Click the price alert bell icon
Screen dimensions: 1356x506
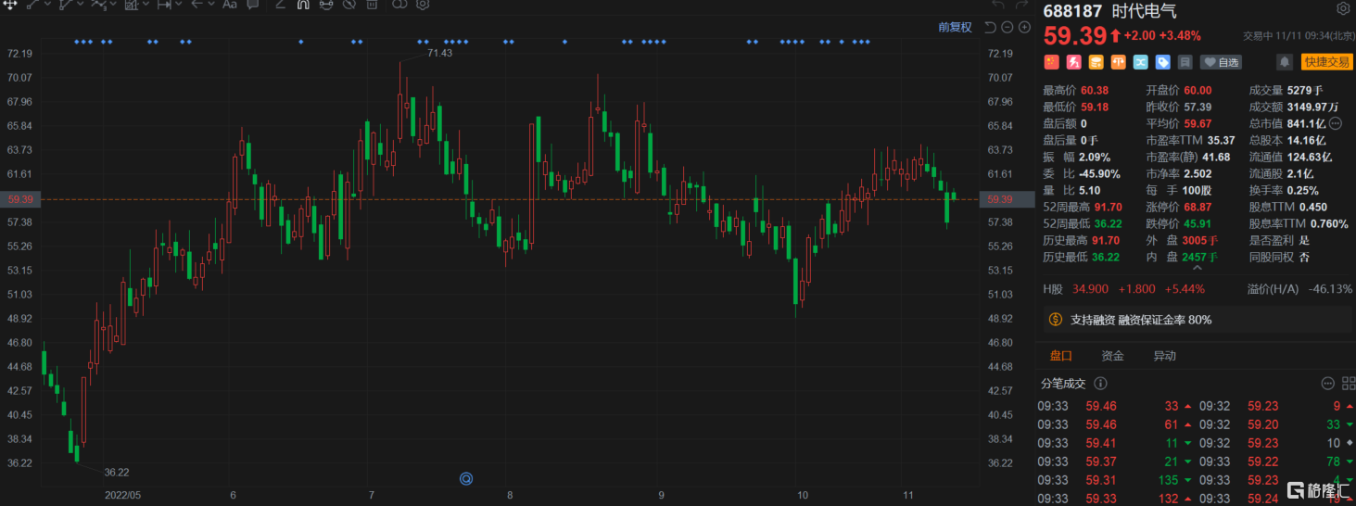pos(1285,62)
